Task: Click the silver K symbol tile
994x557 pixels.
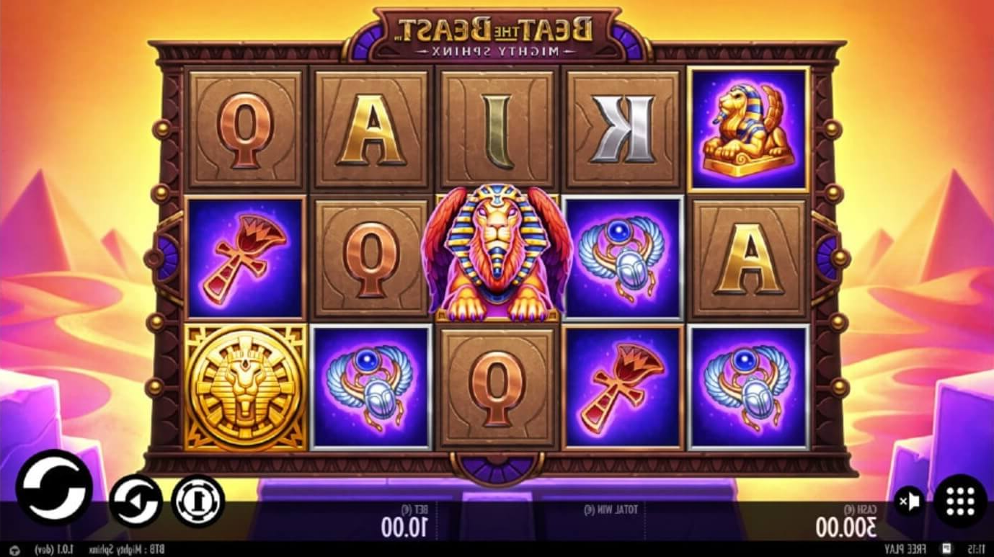Action: 623,129
